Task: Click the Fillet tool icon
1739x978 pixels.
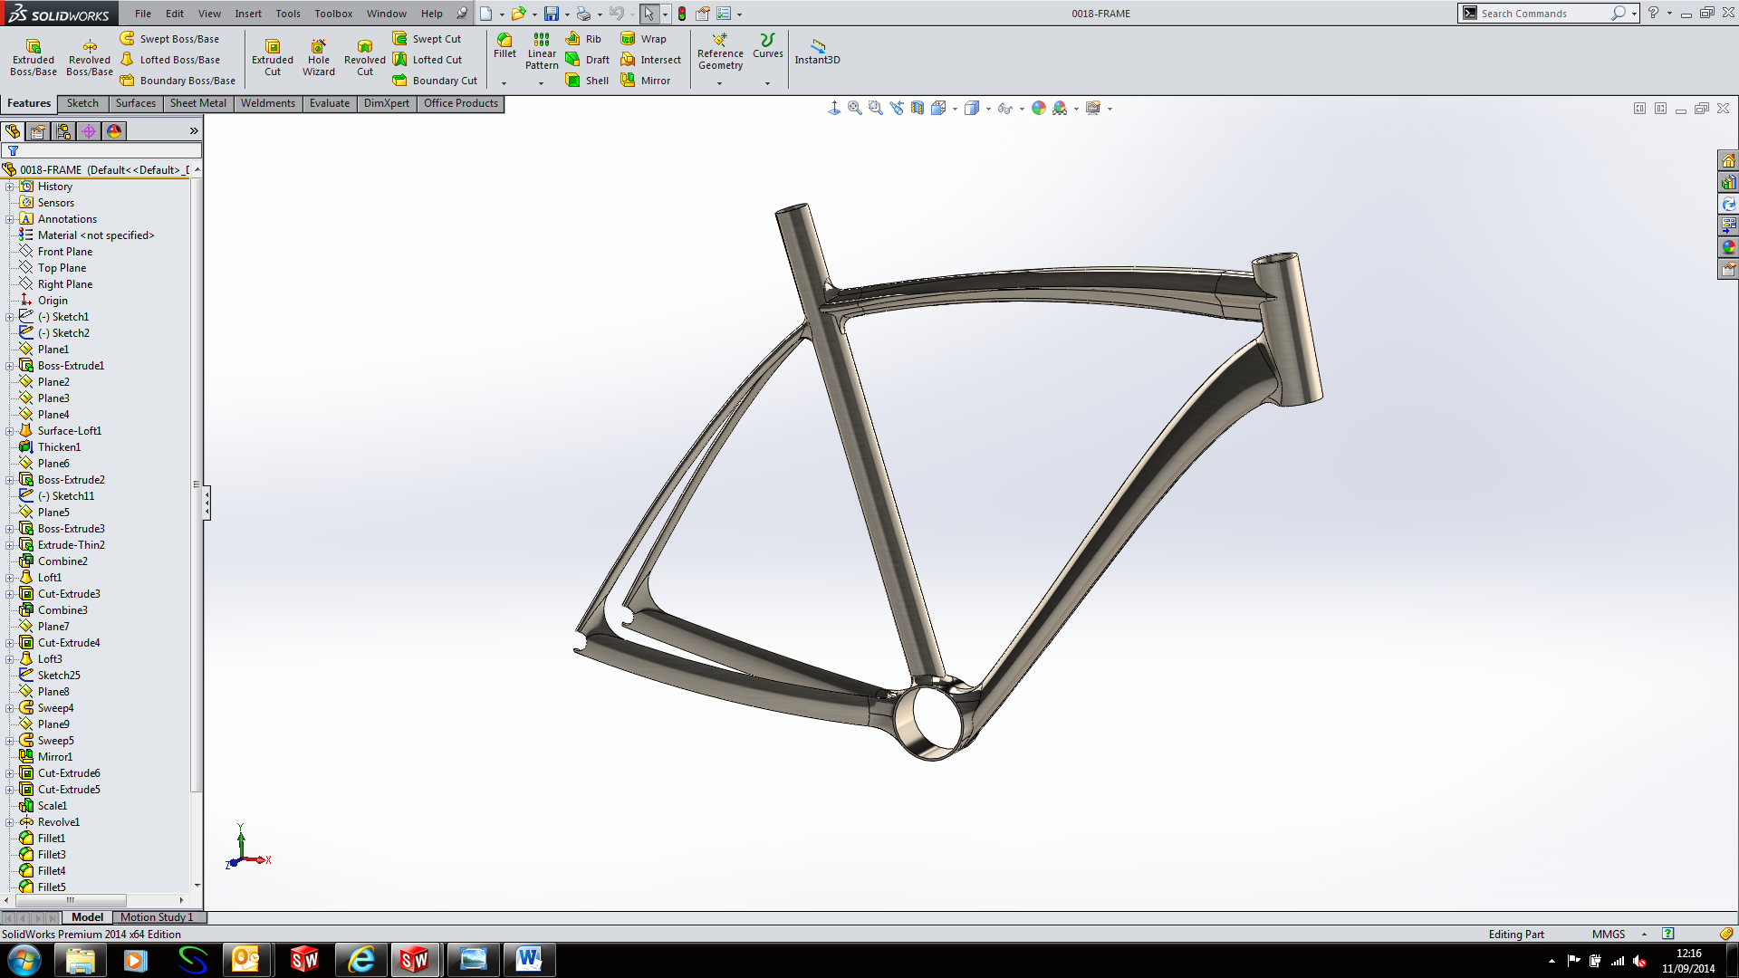Action: click(504, 41)
